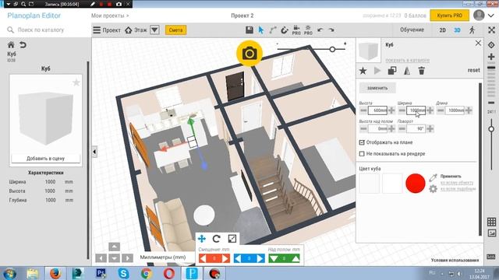Collapse left catalog panel with arrow handle
Viewport: 499px width, 280px height.
pos(94,152)
